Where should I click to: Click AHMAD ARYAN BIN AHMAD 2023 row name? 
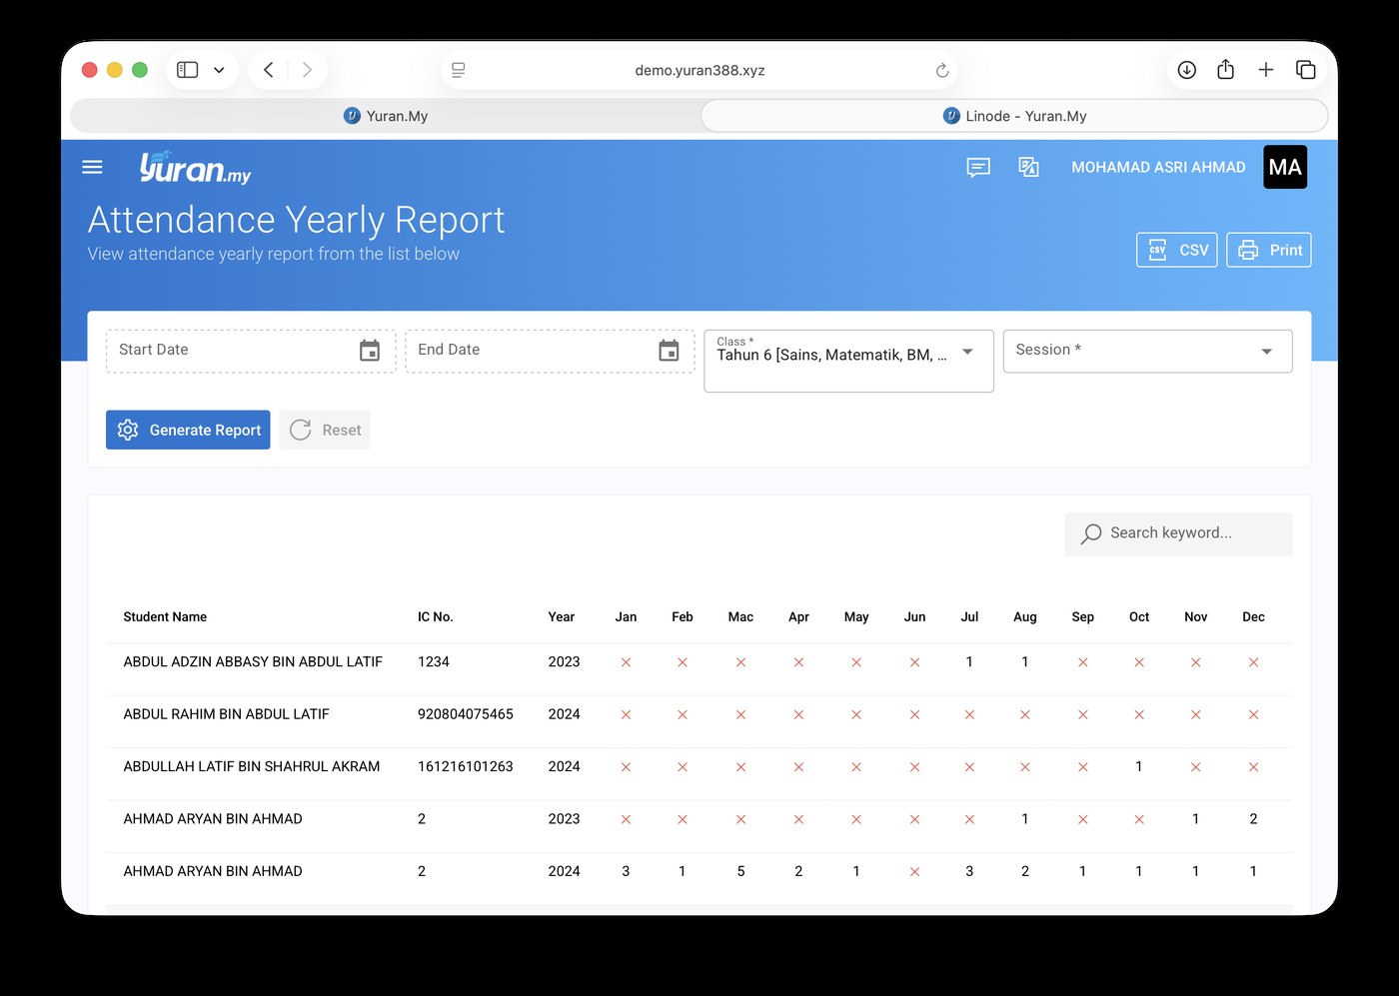(x=213, y=818)
